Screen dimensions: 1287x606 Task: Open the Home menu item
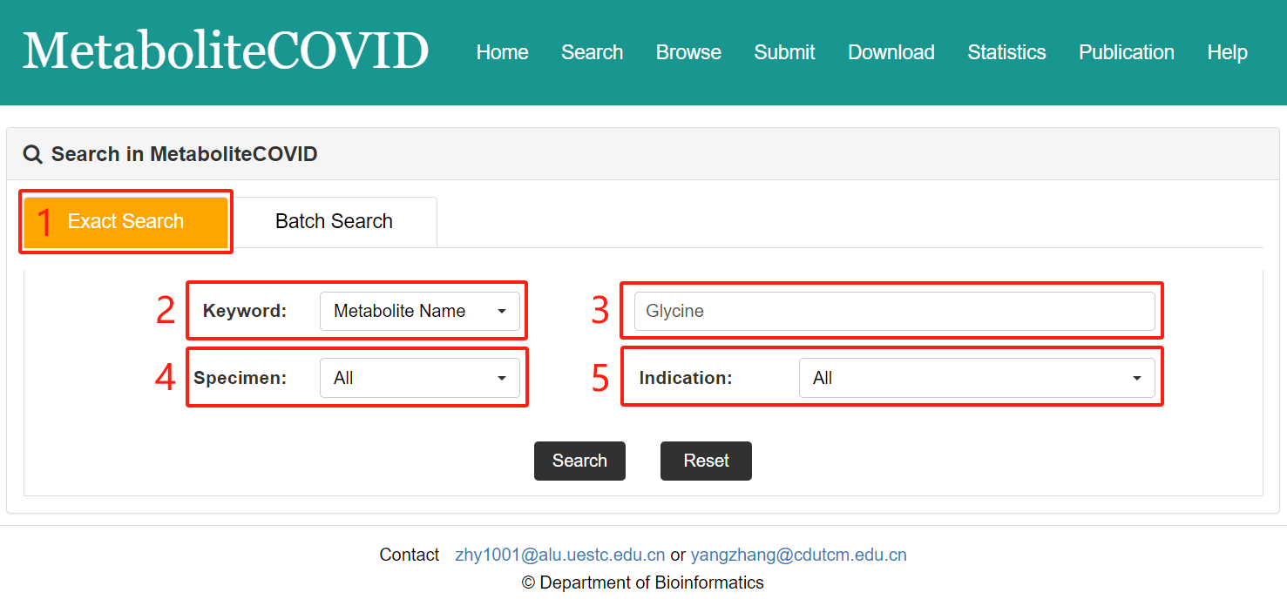[x=502, y=52]
